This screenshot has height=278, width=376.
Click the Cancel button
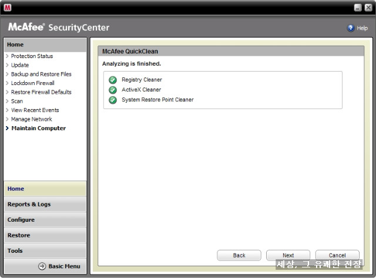click(337, 255)
